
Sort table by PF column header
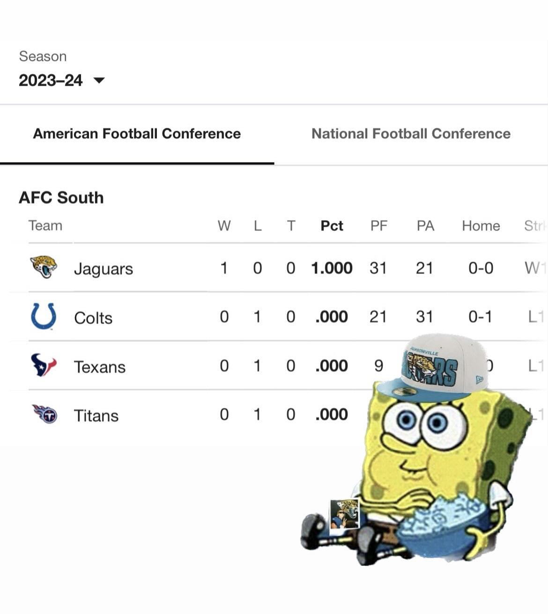[378, 226]
